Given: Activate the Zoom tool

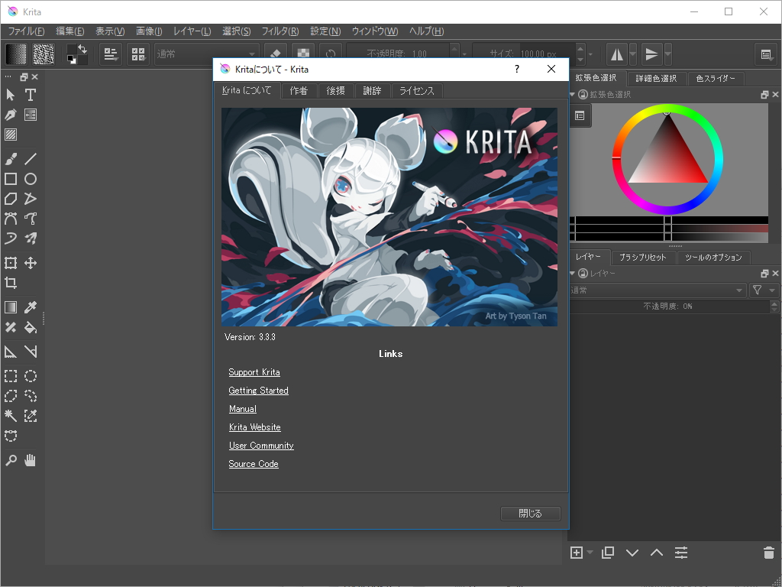Looking at the screenshot, I should 11,459.
